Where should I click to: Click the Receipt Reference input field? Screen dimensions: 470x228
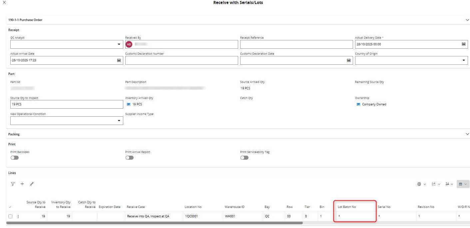tap(296, 44)
